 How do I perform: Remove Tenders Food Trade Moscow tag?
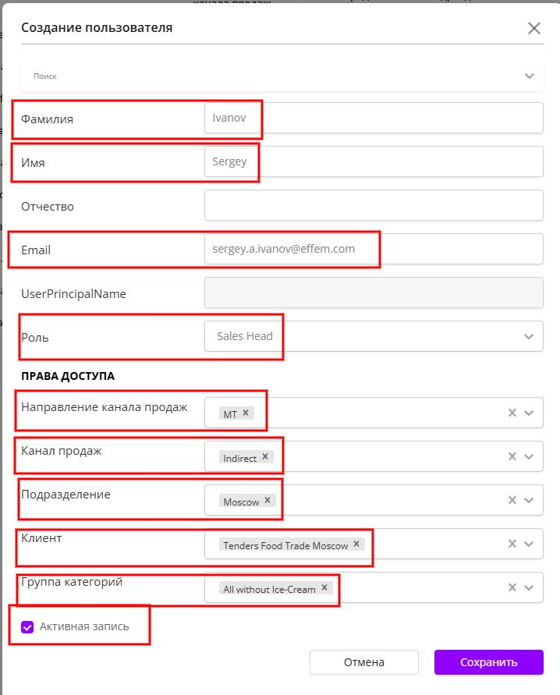tap(356, 544)
